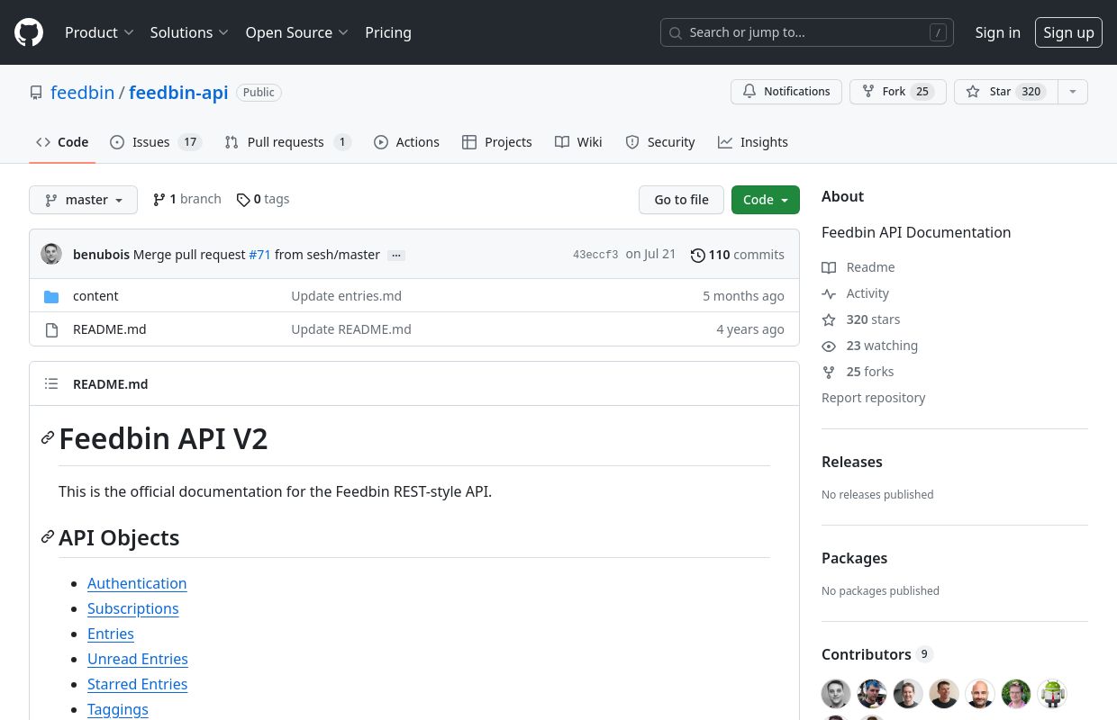Viewport: 1117px width, 720px height.
Task: Open the Solutions menu
Action: click(189, 32)
